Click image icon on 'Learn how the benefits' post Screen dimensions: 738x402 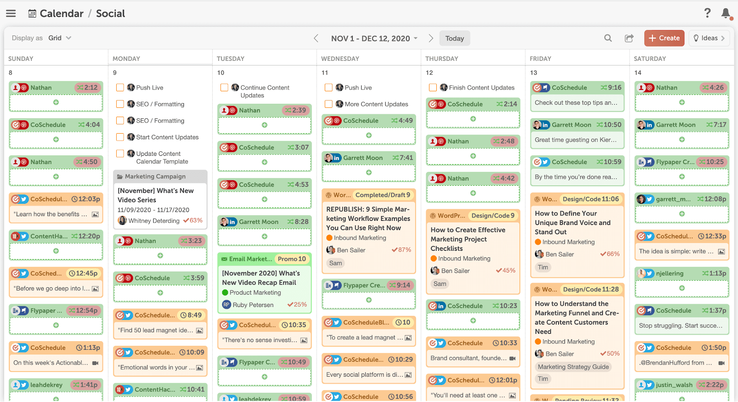pyautogui.click(x=95, y=214)
